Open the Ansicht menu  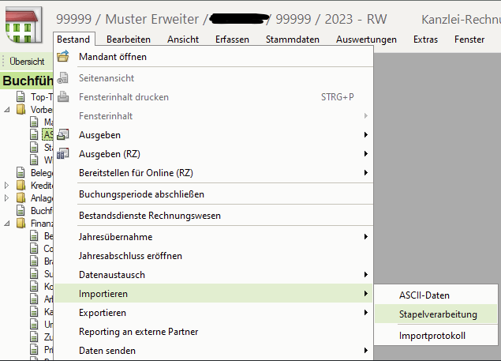183,39
